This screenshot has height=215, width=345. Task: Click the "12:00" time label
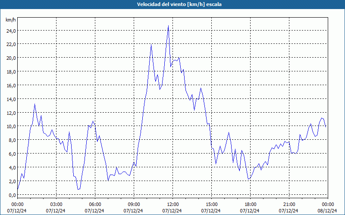pos(173,205)
